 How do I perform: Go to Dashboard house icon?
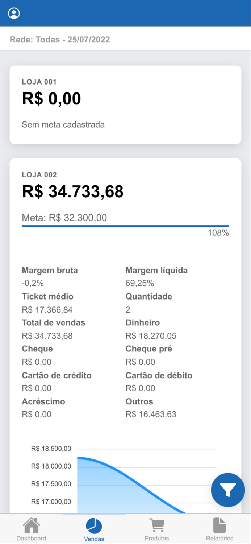[x=32, y=525]
